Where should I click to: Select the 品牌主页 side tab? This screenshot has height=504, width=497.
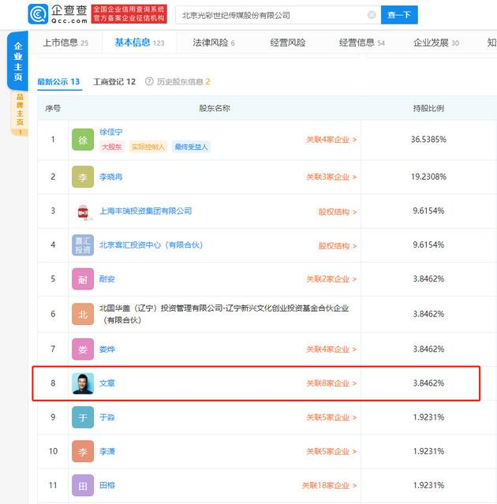pyautogui.click(x=20, y=113)
